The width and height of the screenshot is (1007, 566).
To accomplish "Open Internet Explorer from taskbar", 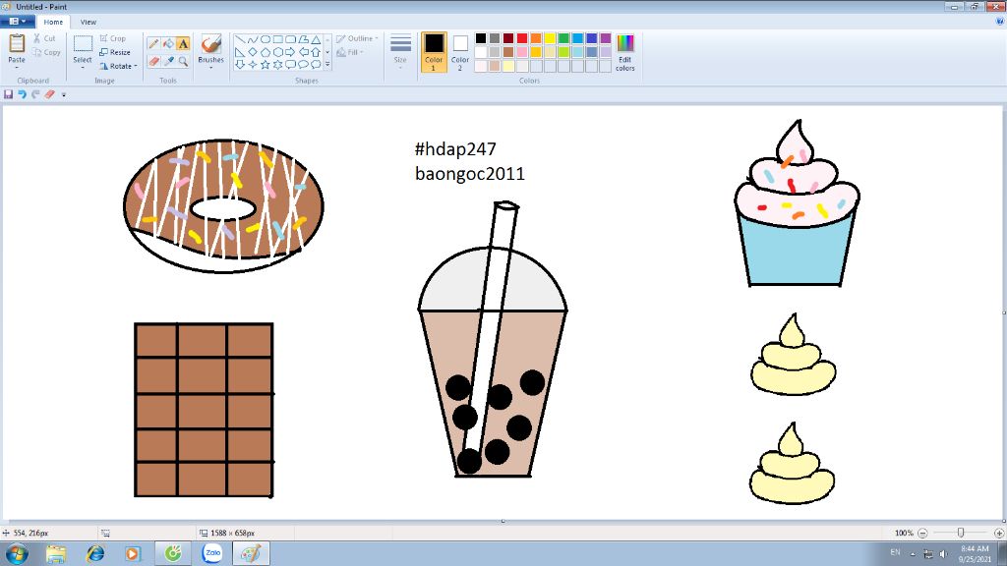I will click(x=95, y=553).
